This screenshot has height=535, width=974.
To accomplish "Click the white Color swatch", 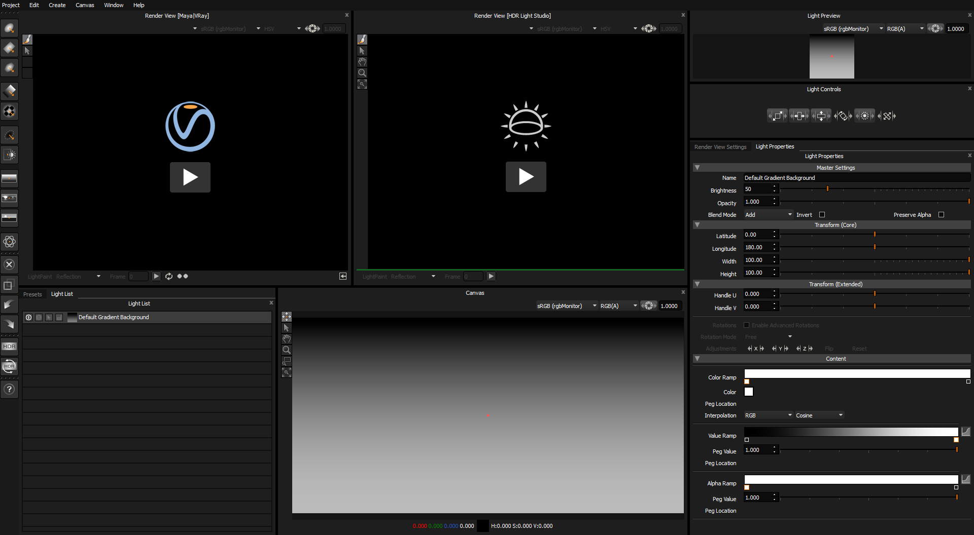I will click(749, 392).
